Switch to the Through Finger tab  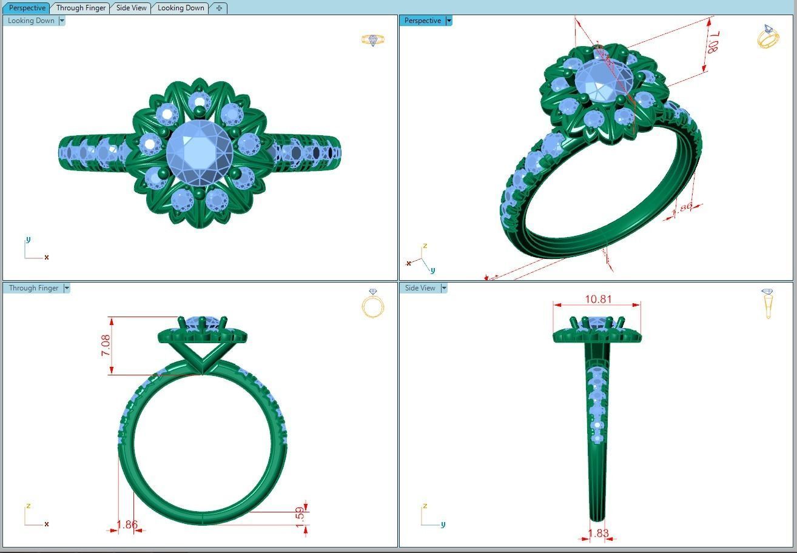81,8
